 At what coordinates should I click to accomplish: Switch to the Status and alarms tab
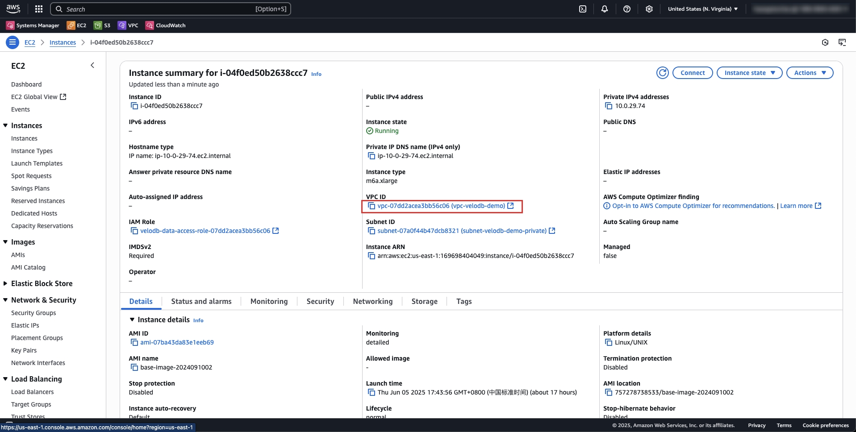[201, 301]
